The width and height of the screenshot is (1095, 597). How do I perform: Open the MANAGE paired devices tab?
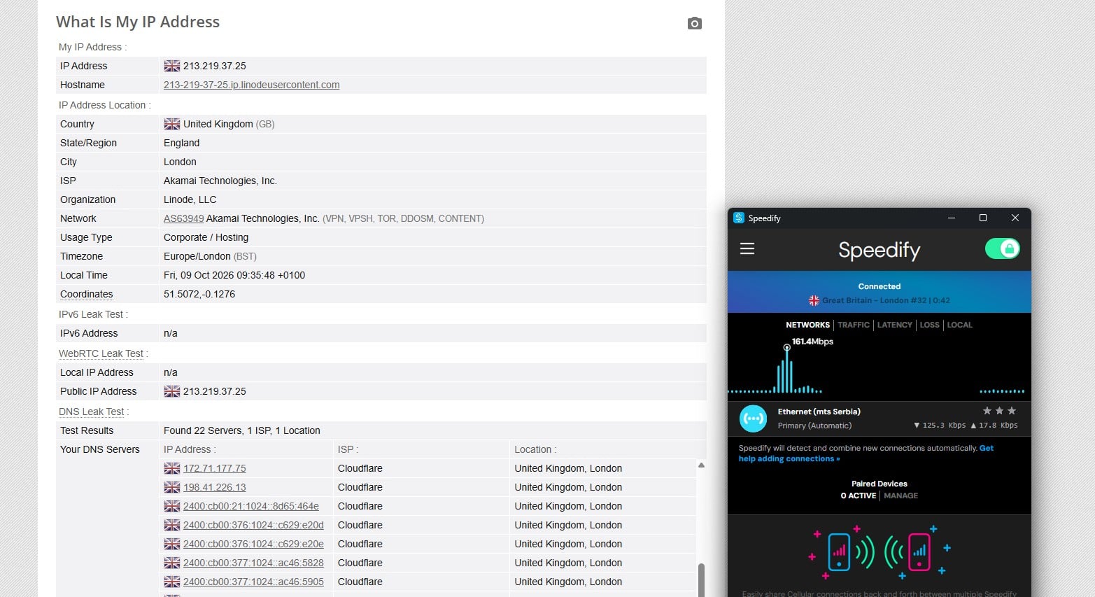click(x=900, y=496)
